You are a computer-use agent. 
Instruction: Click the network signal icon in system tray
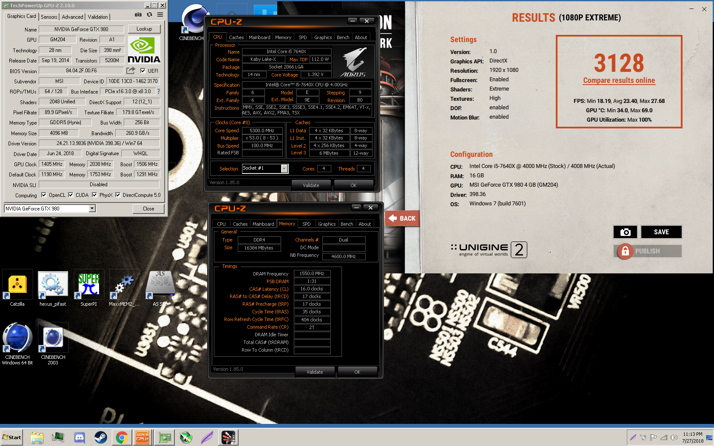point(663,437)
